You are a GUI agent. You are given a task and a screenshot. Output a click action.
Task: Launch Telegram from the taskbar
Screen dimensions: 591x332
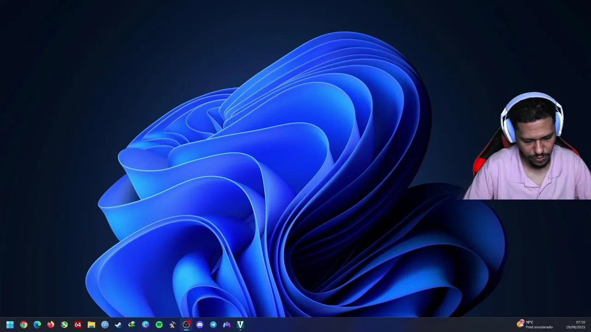[x=213, y=325]
